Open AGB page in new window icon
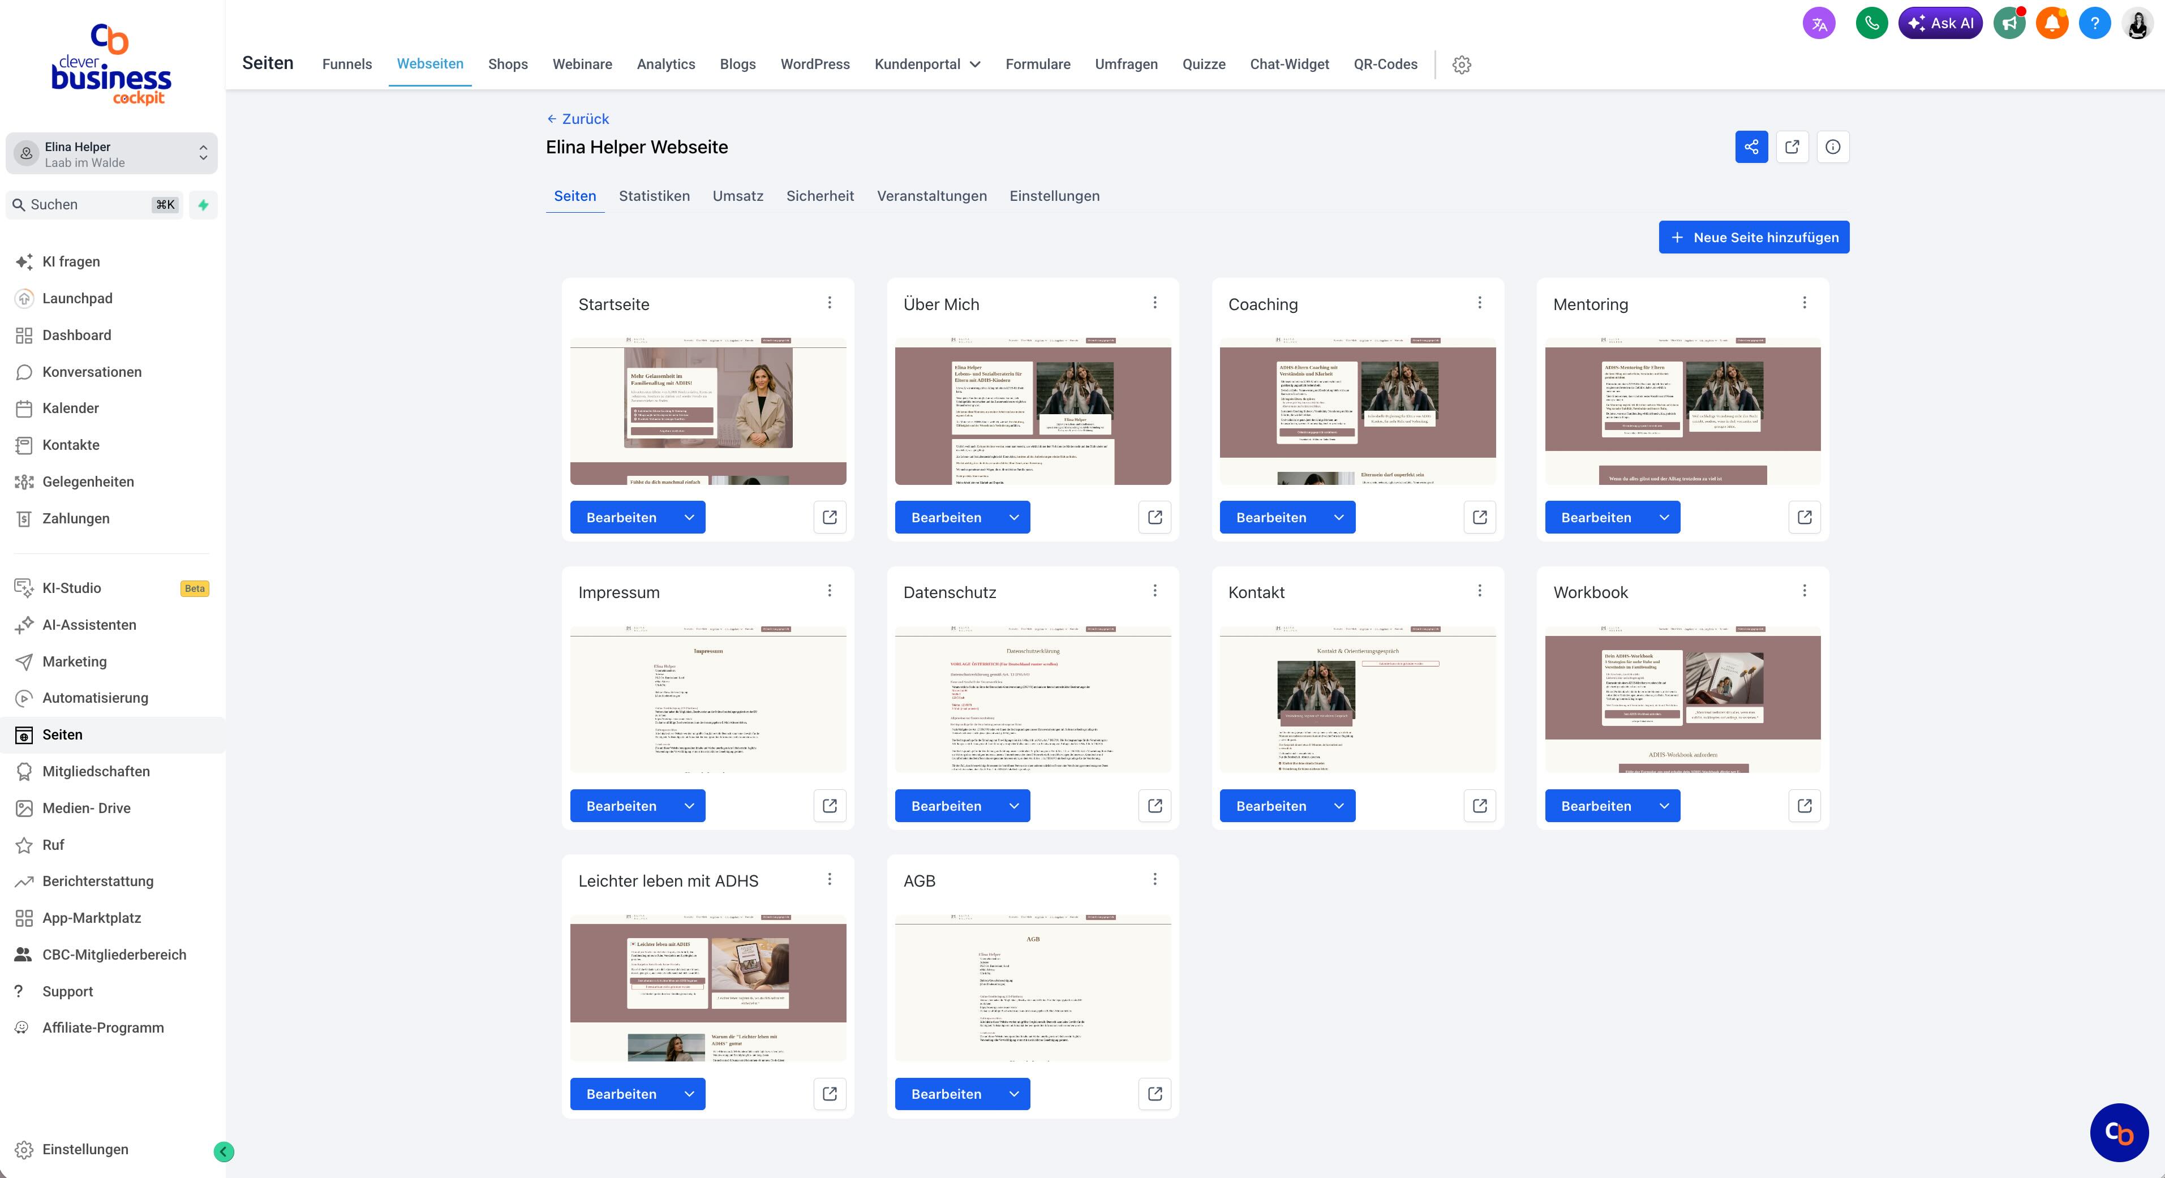This screenshot has height=1178, width=2165. (1155, 1094)
